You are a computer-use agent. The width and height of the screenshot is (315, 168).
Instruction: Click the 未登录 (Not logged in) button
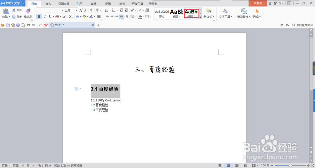258,3
